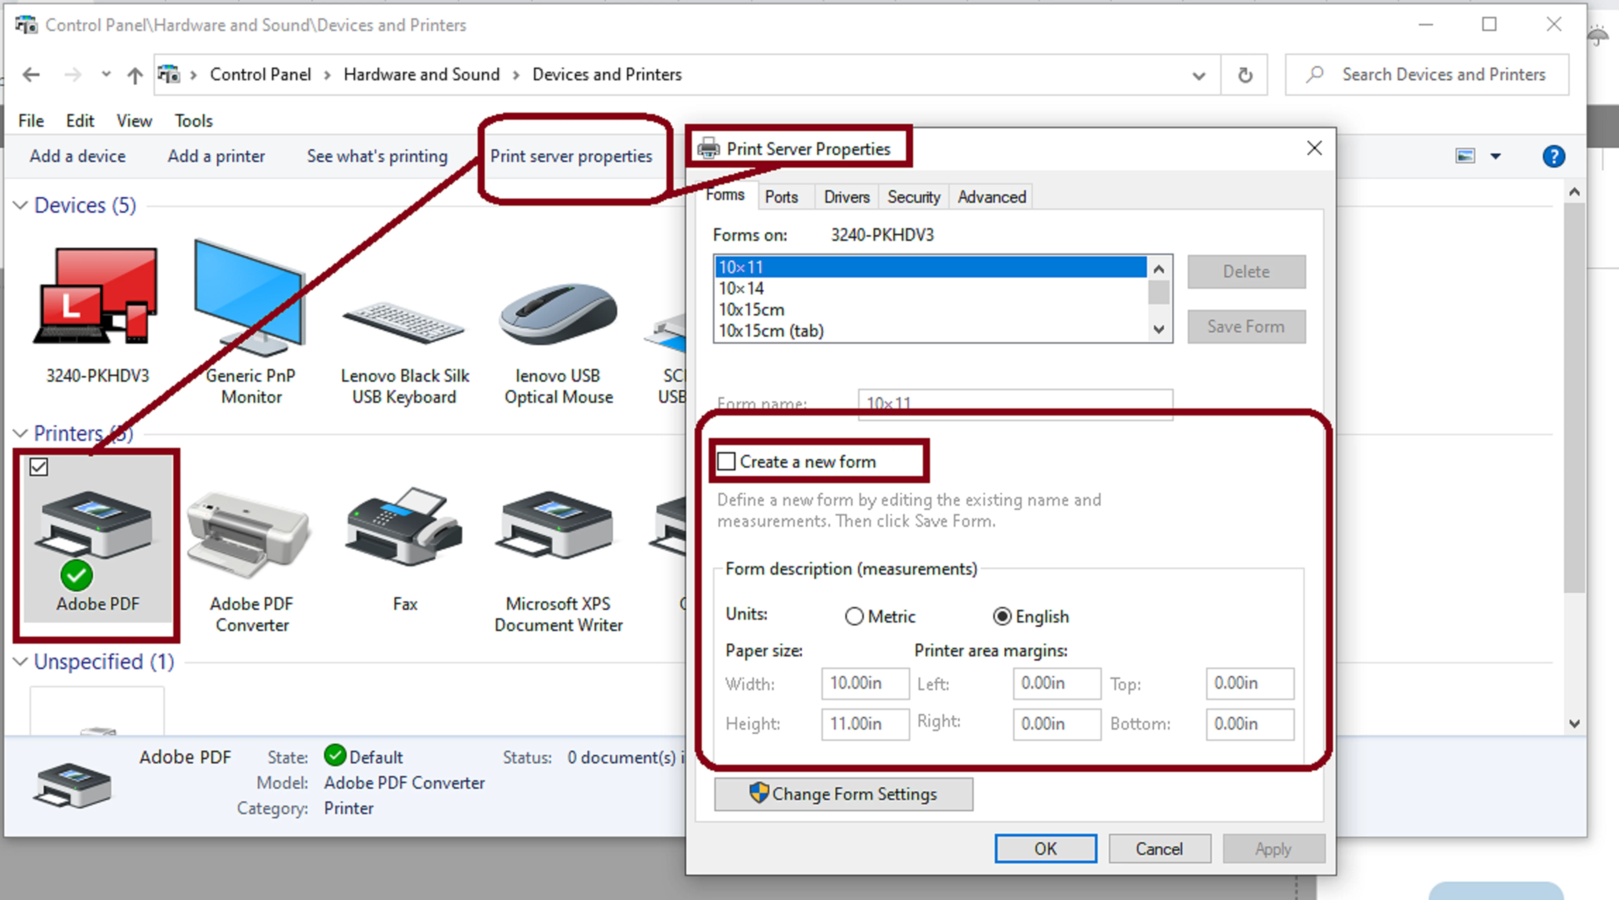This screenshot has height=900, width=1619.
Task: Open the Tools menu
Action: tap(194, 120)
